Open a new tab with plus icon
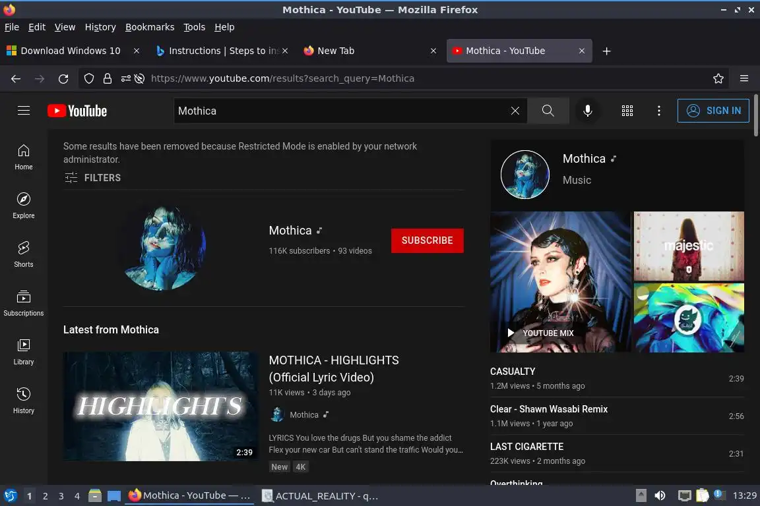760x506 pixels. click(606, 51)
